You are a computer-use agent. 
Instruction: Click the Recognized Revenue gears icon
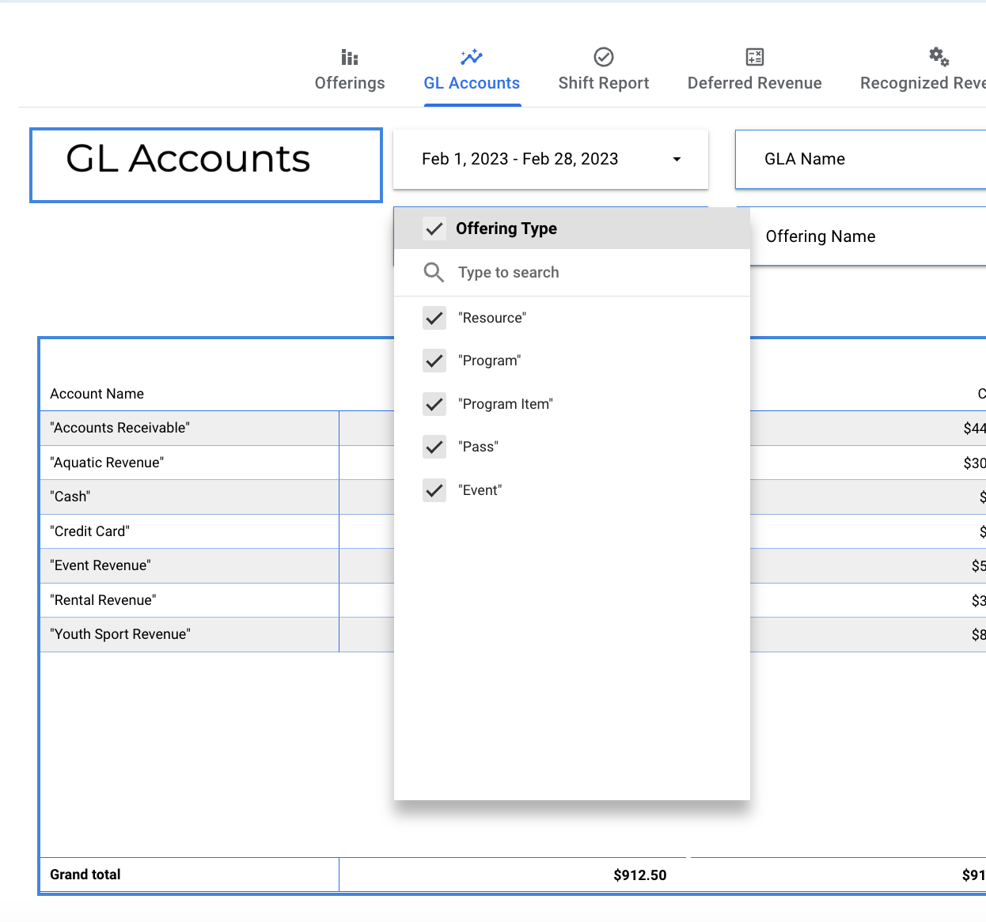(939, 57)
